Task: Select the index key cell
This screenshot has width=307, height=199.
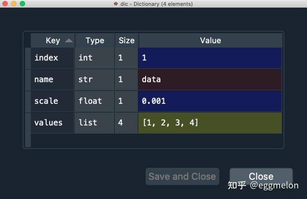Action: pyautogui.click(x=53, y=58)
